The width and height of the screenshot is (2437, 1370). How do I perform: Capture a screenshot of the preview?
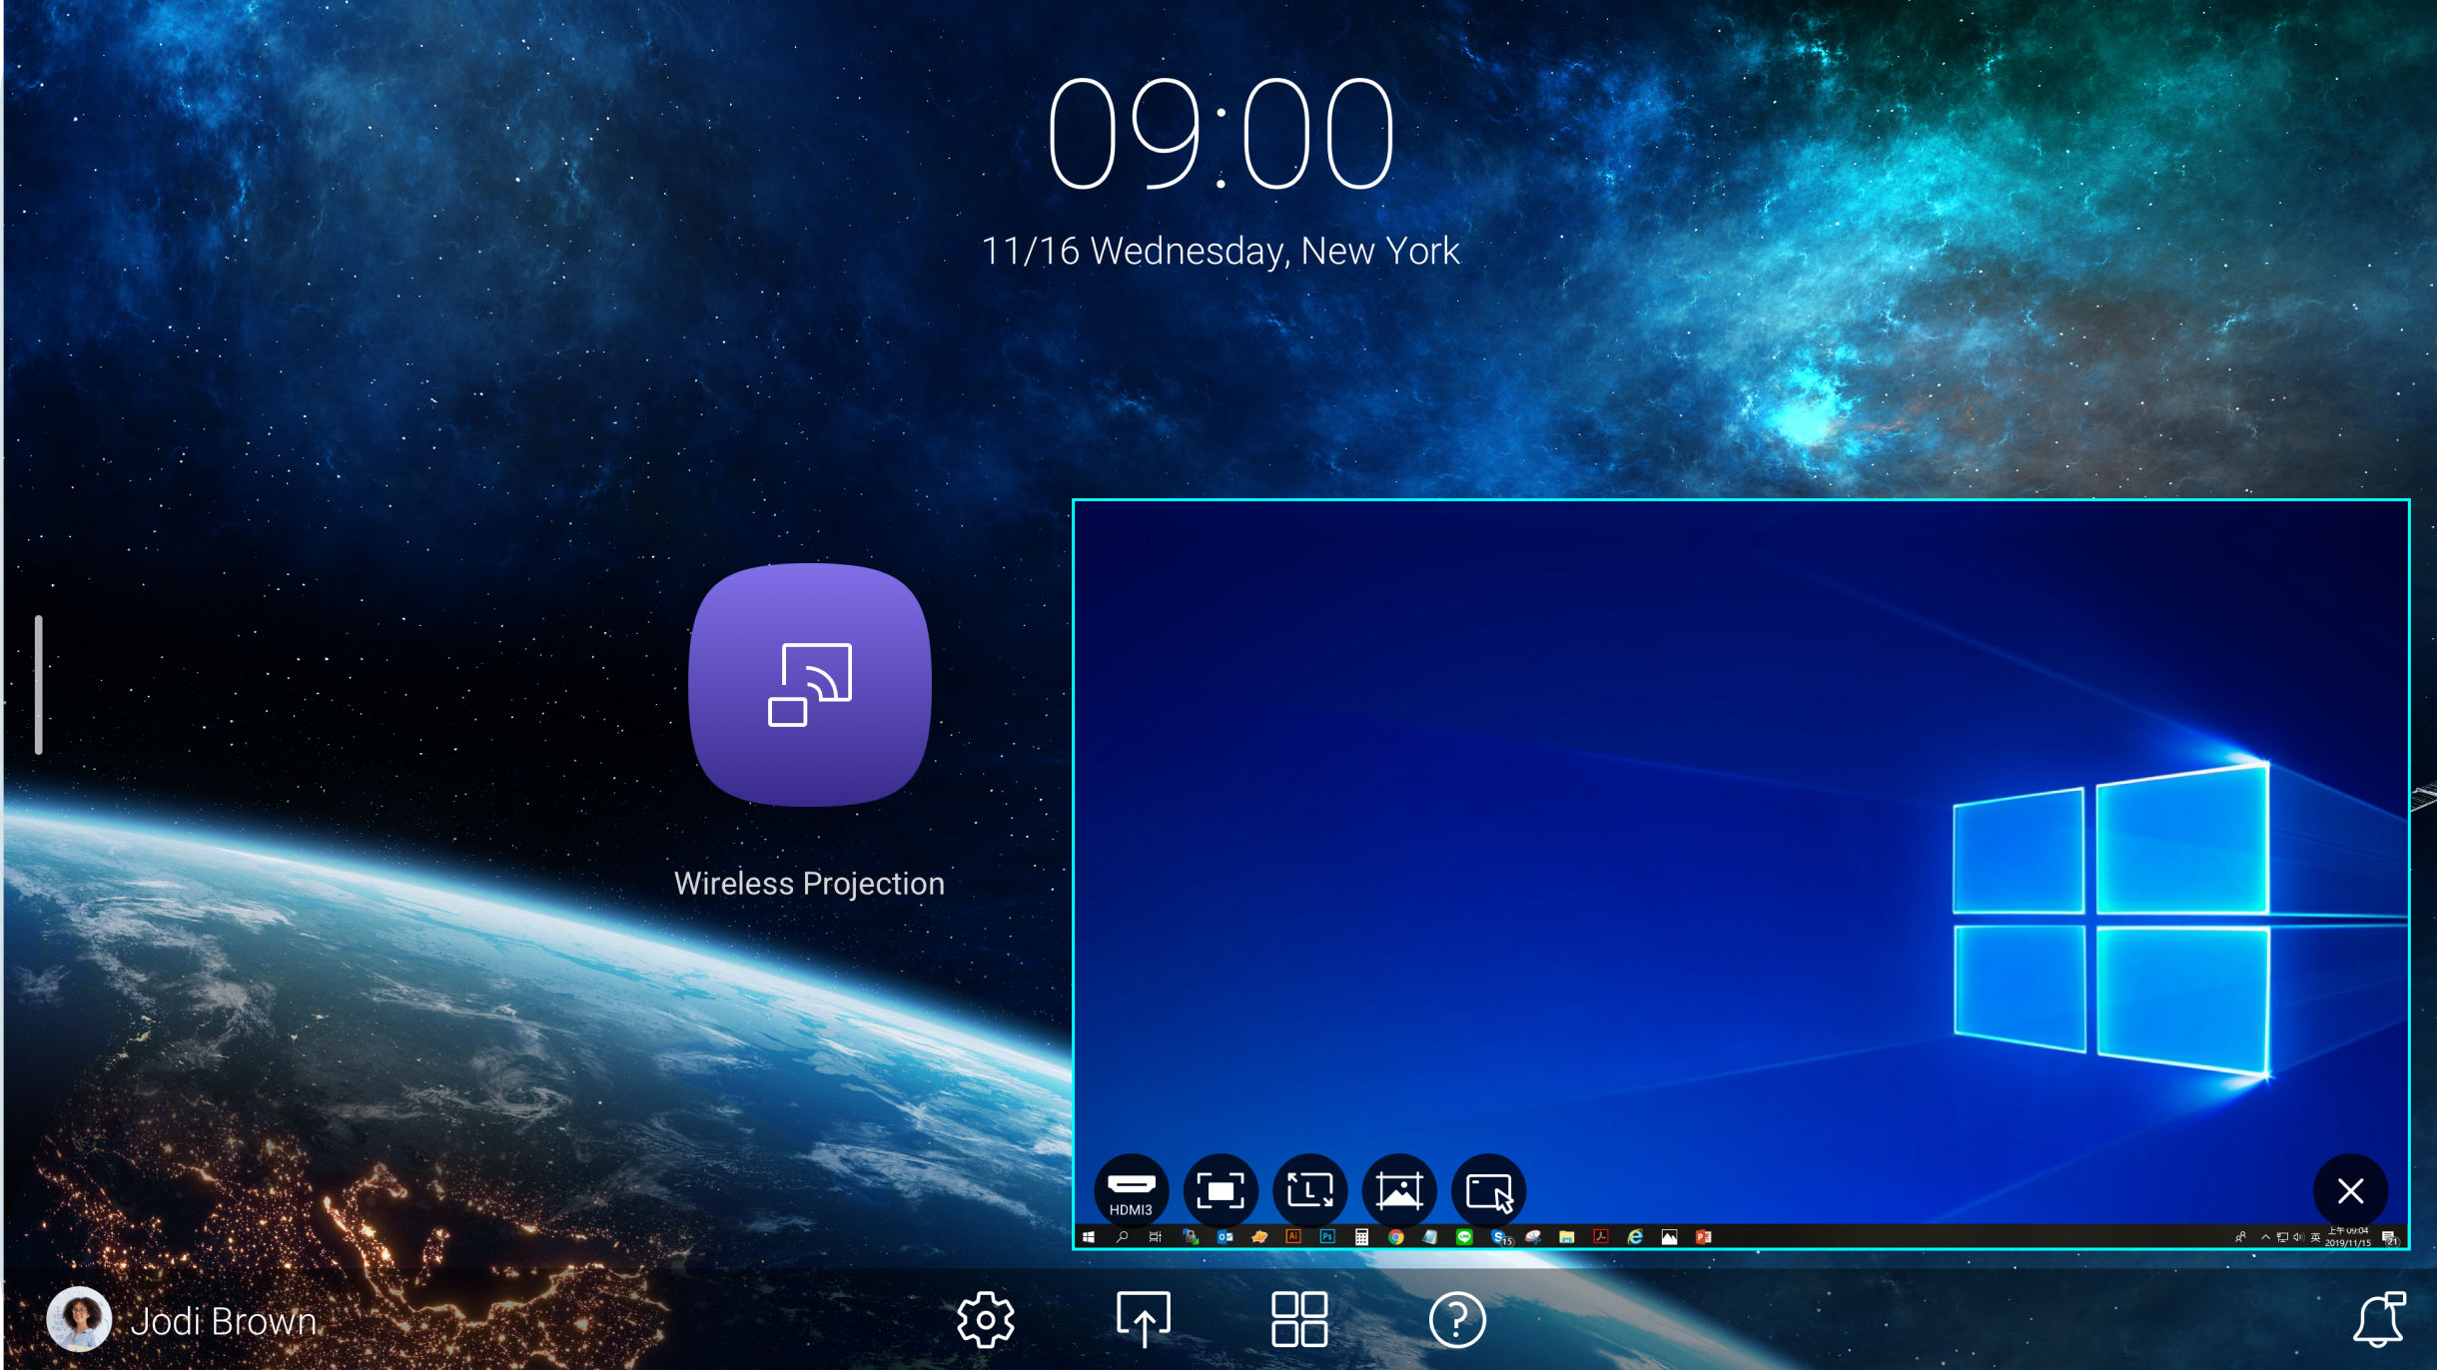coord(1399,1191)
